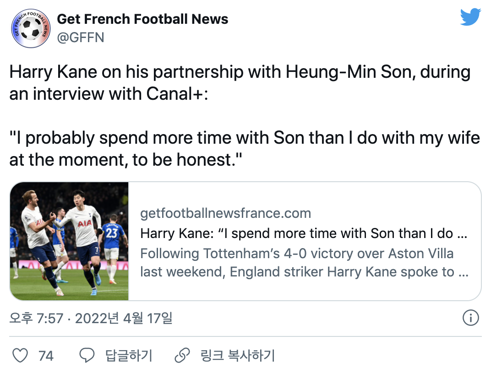491x368 pixels.
Task: Click the 2022년 4월 17일 tweet date
Action: click(x=124, y=318)
